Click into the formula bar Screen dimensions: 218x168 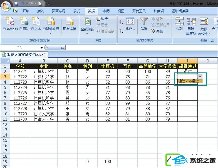click(x=142, y=48)
